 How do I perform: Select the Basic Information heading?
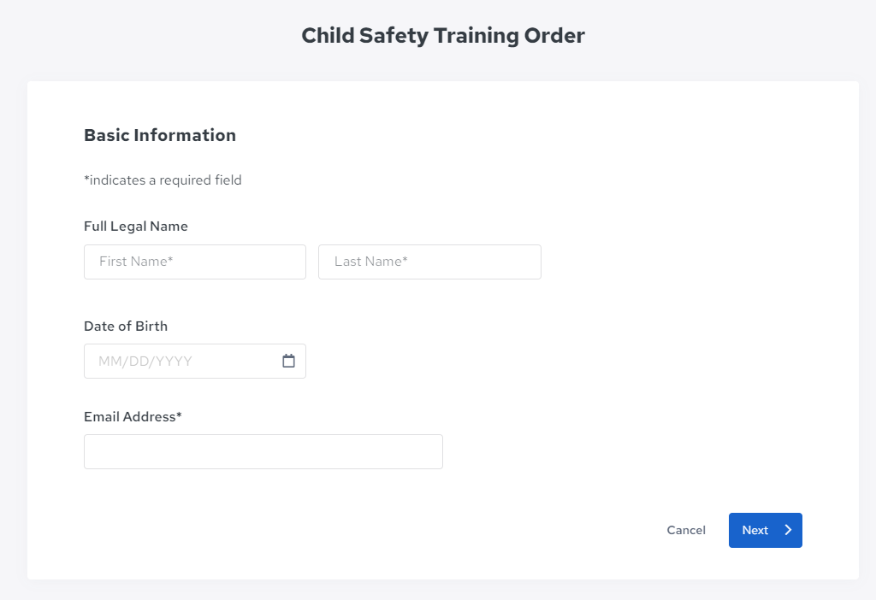pos(160,135)
